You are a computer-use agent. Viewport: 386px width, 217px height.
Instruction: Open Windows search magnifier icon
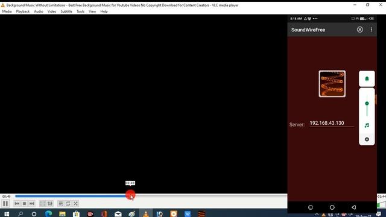tap(21, 214)
